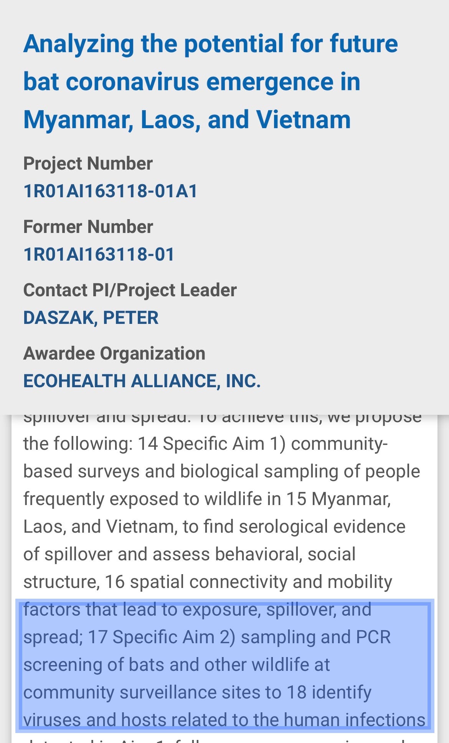Click the line "Laos, and Vietnam, to find serological evidence"

pyautogui.click(x=214, y=527)
